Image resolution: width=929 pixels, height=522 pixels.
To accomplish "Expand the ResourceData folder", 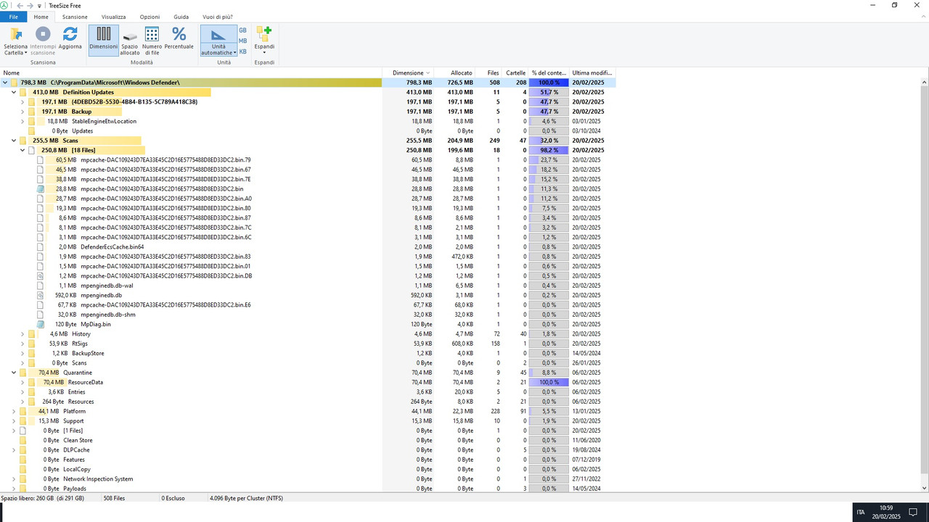I will coord(22,382).
